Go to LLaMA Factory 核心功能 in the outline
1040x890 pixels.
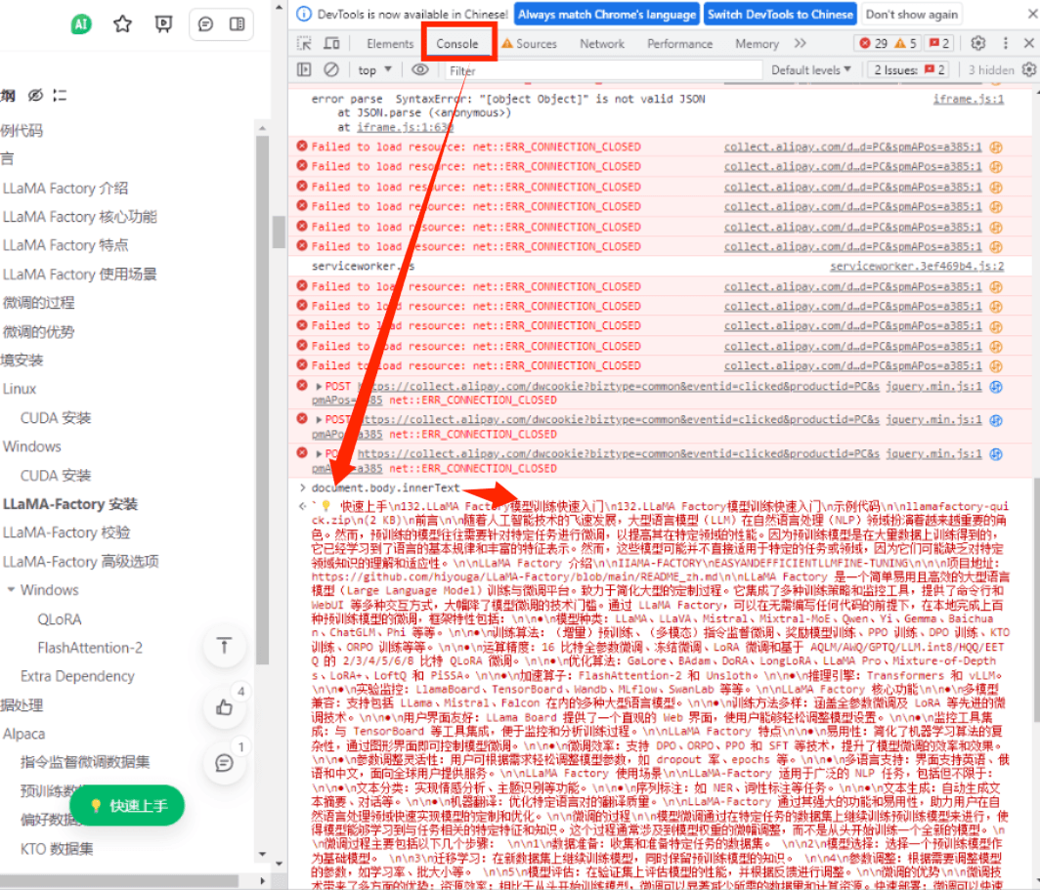point(79,217)
